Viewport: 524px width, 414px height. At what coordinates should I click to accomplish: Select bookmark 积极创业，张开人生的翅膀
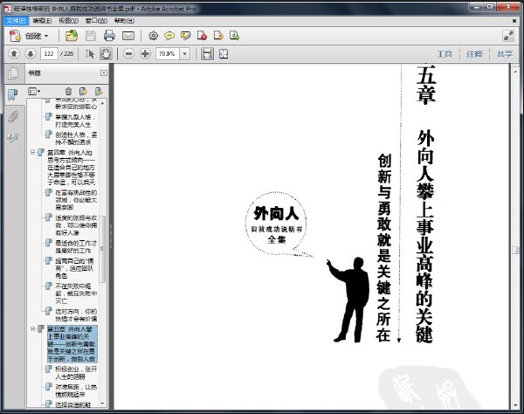76,373
